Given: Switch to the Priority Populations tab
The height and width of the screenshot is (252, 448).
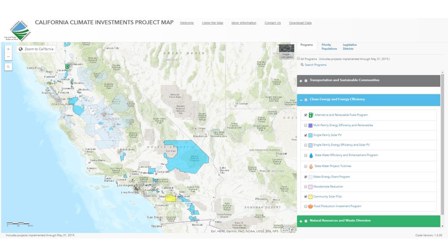Looking at the screenshot, I should [x=329, y=47].
